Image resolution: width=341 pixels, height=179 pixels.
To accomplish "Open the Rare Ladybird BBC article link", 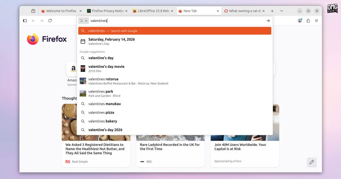I will click(170, 147).
